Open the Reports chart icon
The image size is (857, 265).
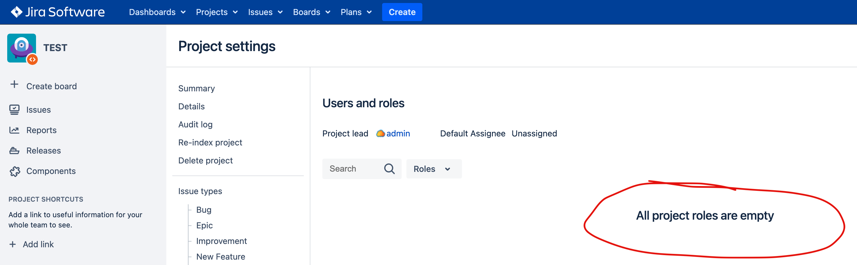pyautogui.click(x=14, y=130)
